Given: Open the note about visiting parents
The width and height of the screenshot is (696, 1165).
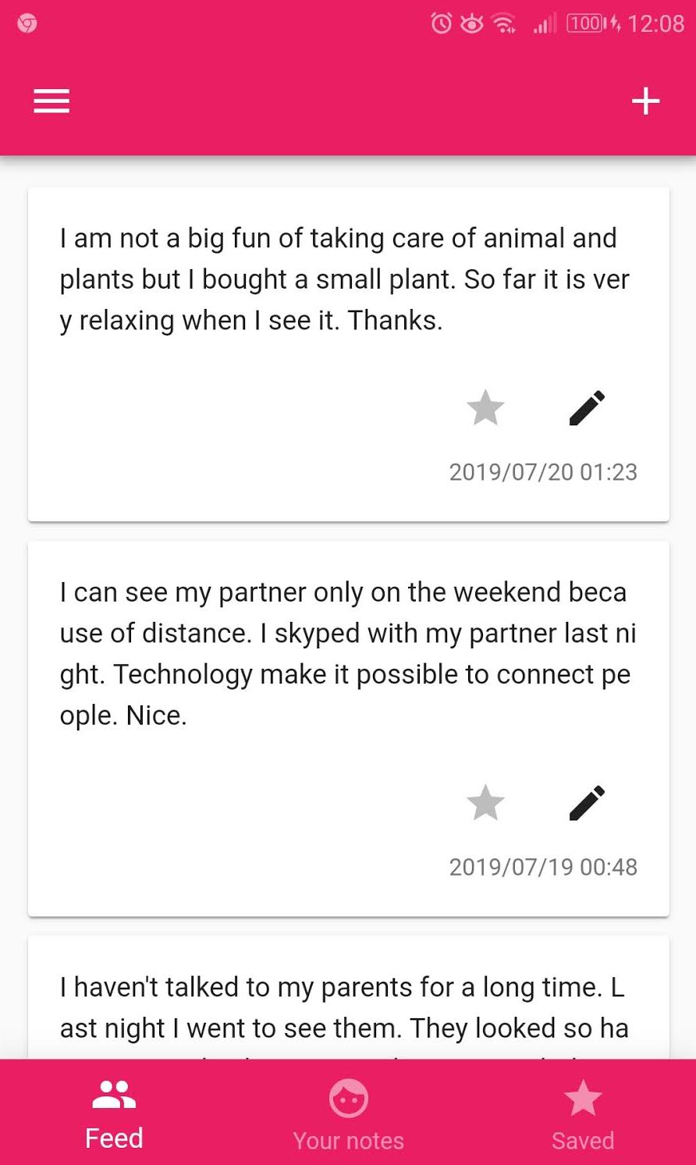Looking at the screenshot, I should (343, 1007).
